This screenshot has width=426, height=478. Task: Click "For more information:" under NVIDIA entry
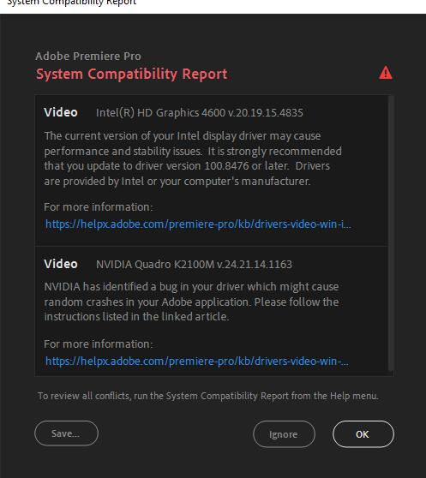(99, 344)
